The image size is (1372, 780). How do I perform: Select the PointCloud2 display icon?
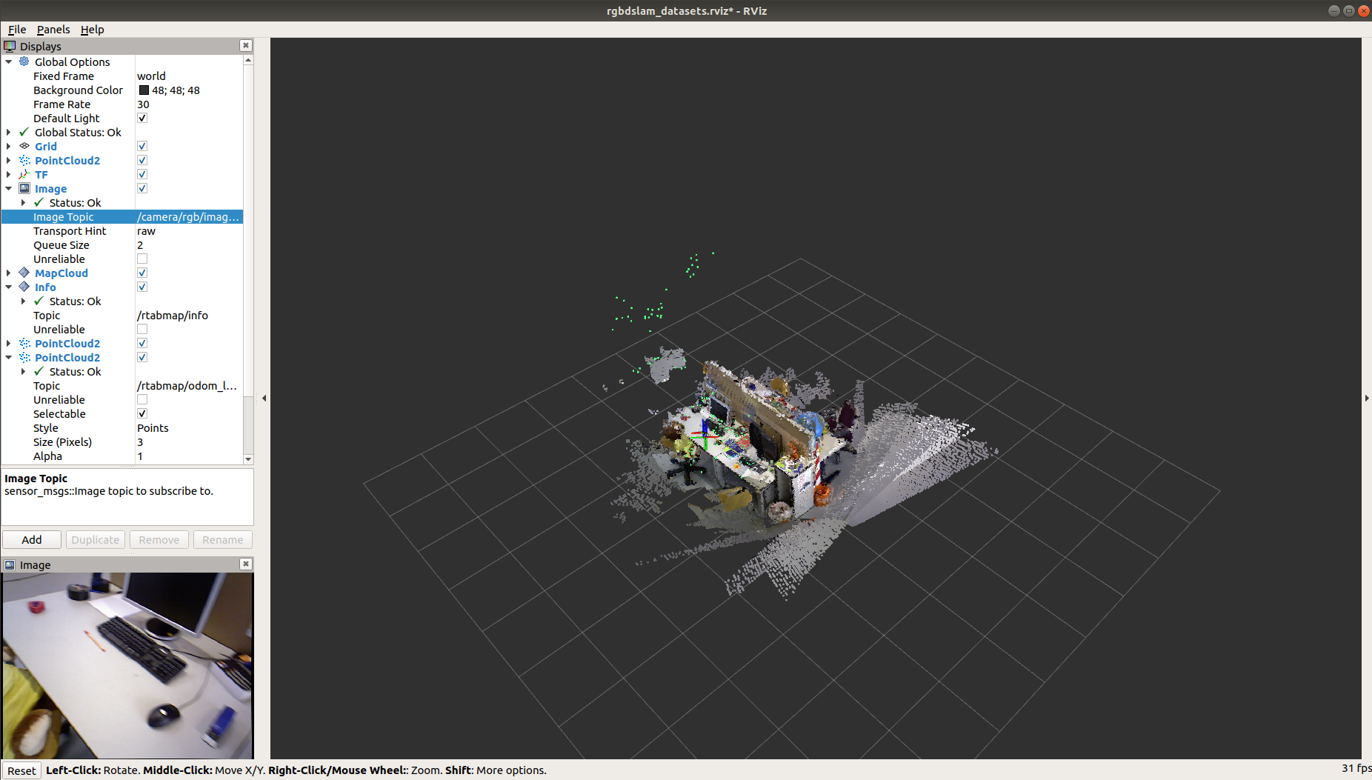tap(24, 160)
